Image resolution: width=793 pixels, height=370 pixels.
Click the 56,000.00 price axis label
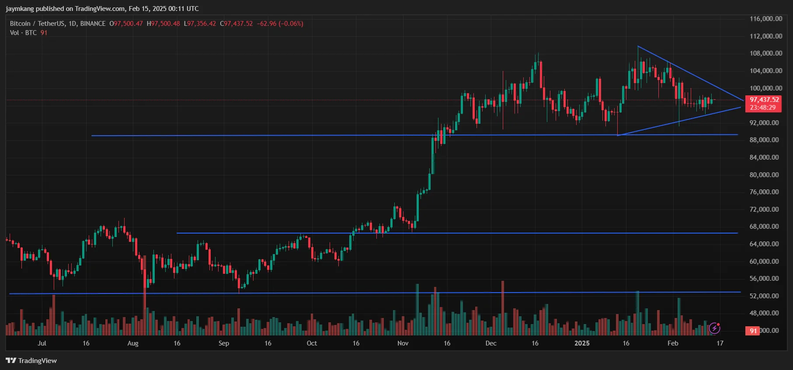pyautogui.click(x=764, y=278)
